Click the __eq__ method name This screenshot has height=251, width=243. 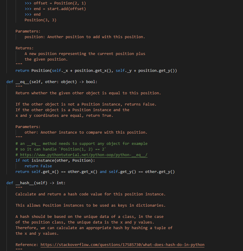(22, 82)
